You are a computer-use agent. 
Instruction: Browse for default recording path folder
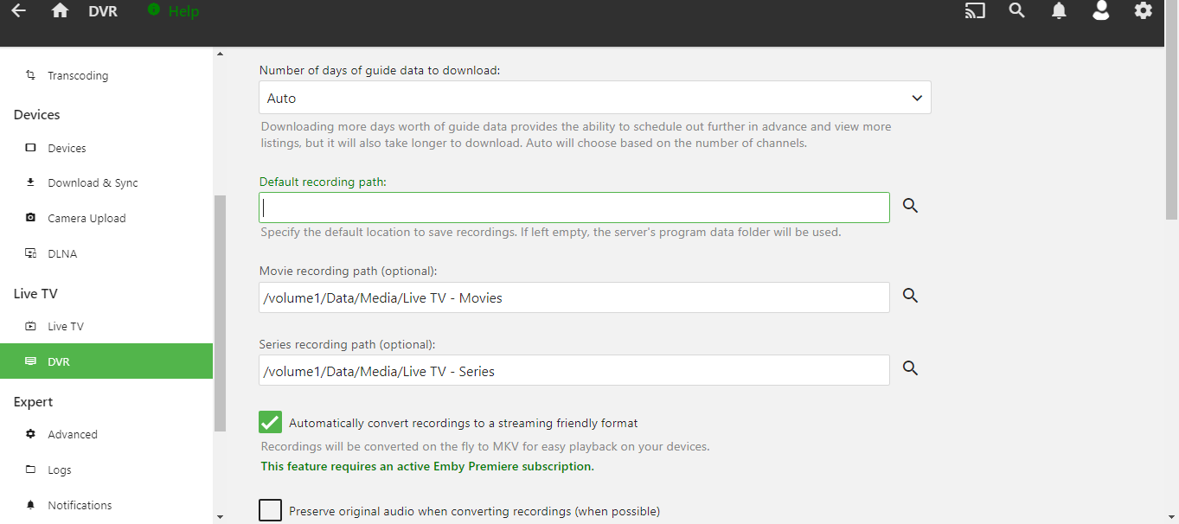click(910, 206)
